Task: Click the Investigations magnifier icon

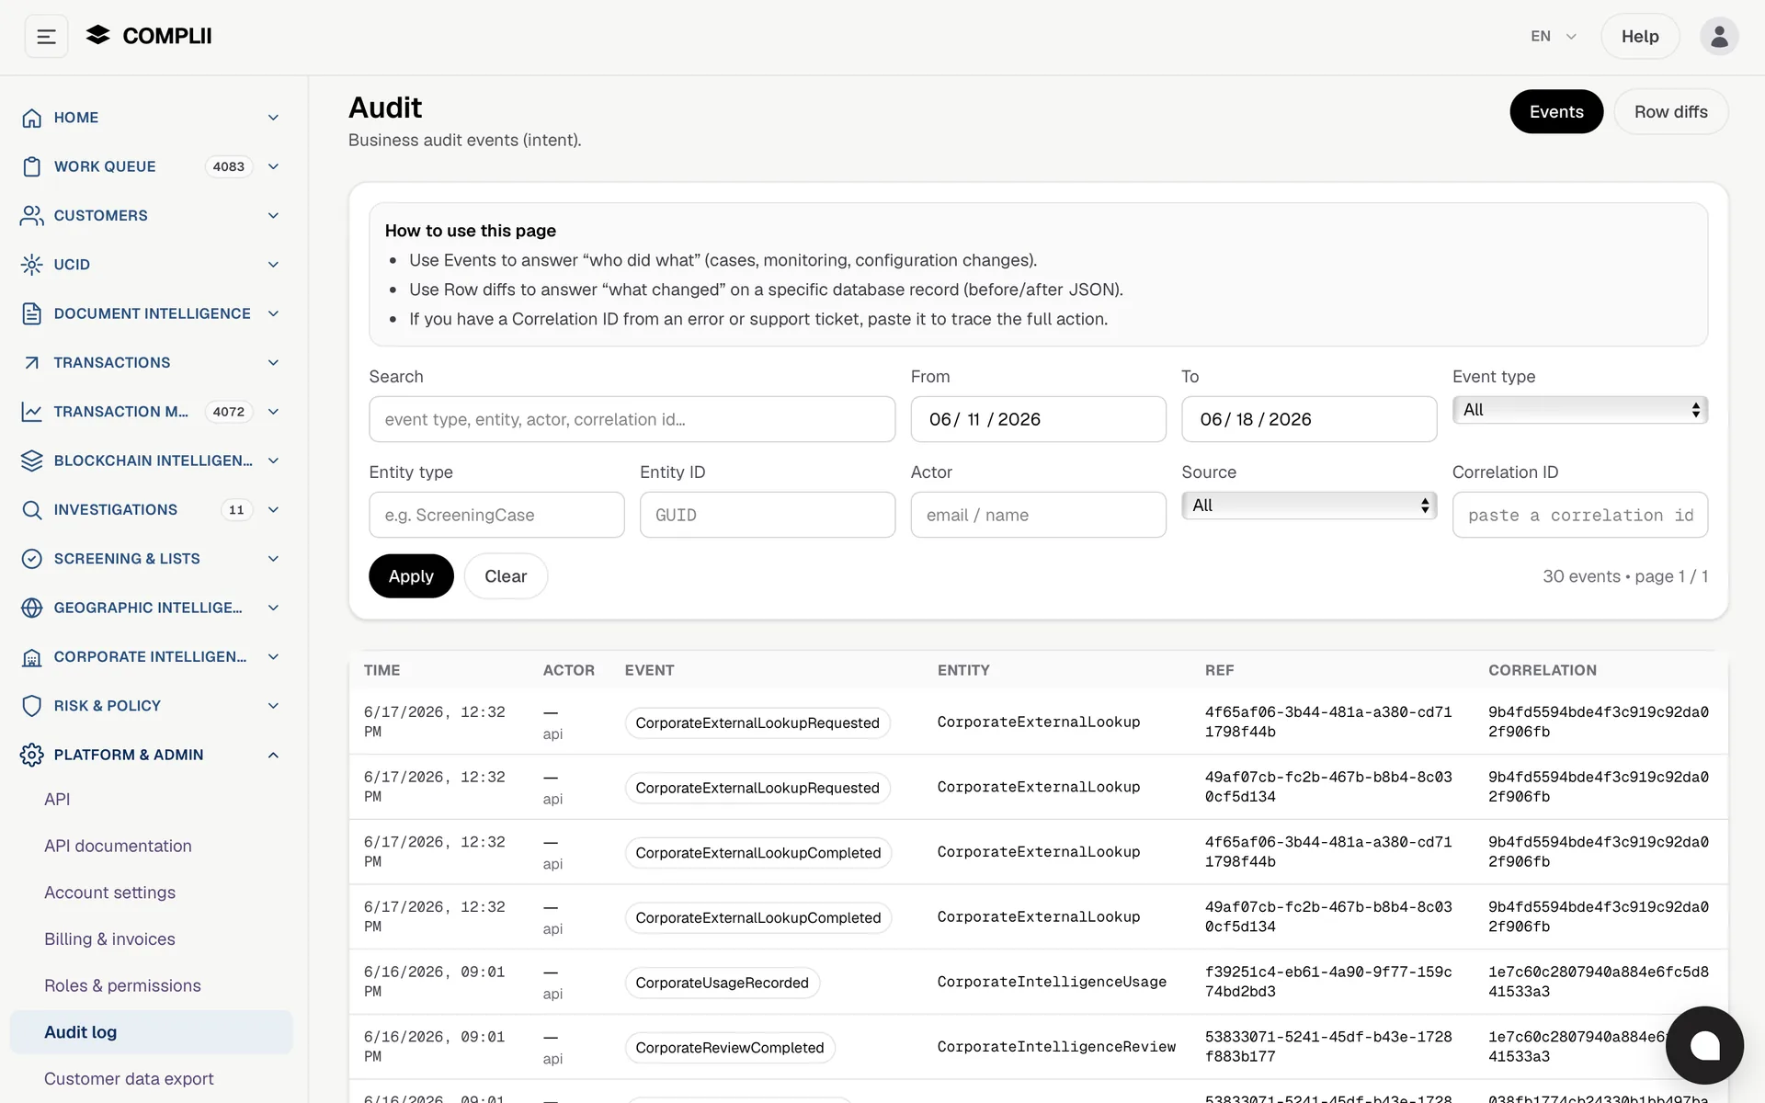Action: pyautogui.click(x=32, y=509)
